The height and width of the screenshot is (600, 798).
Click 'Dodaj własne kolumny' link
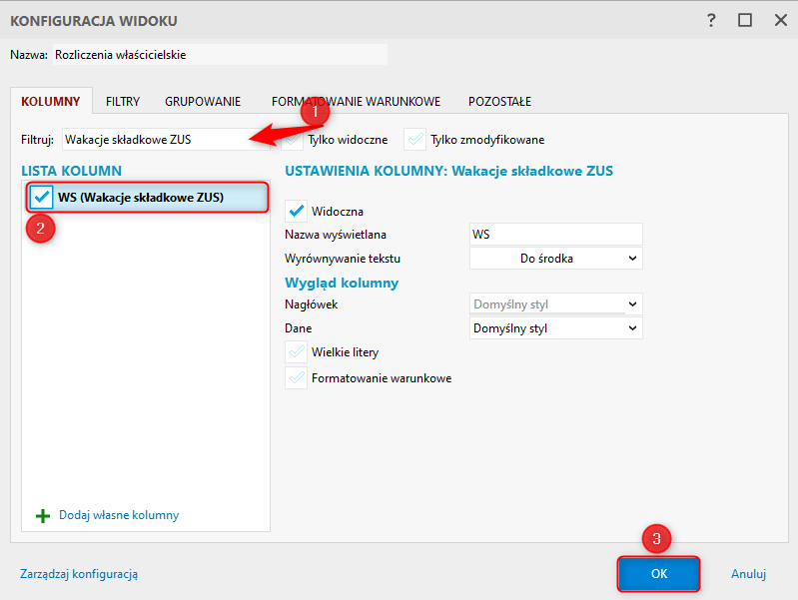click(119, 515)
